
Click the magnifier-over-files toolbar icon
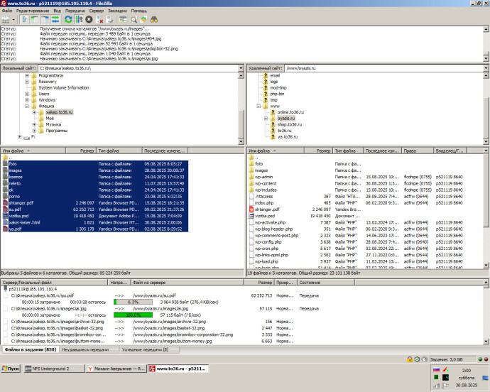(x=134, y=19)
